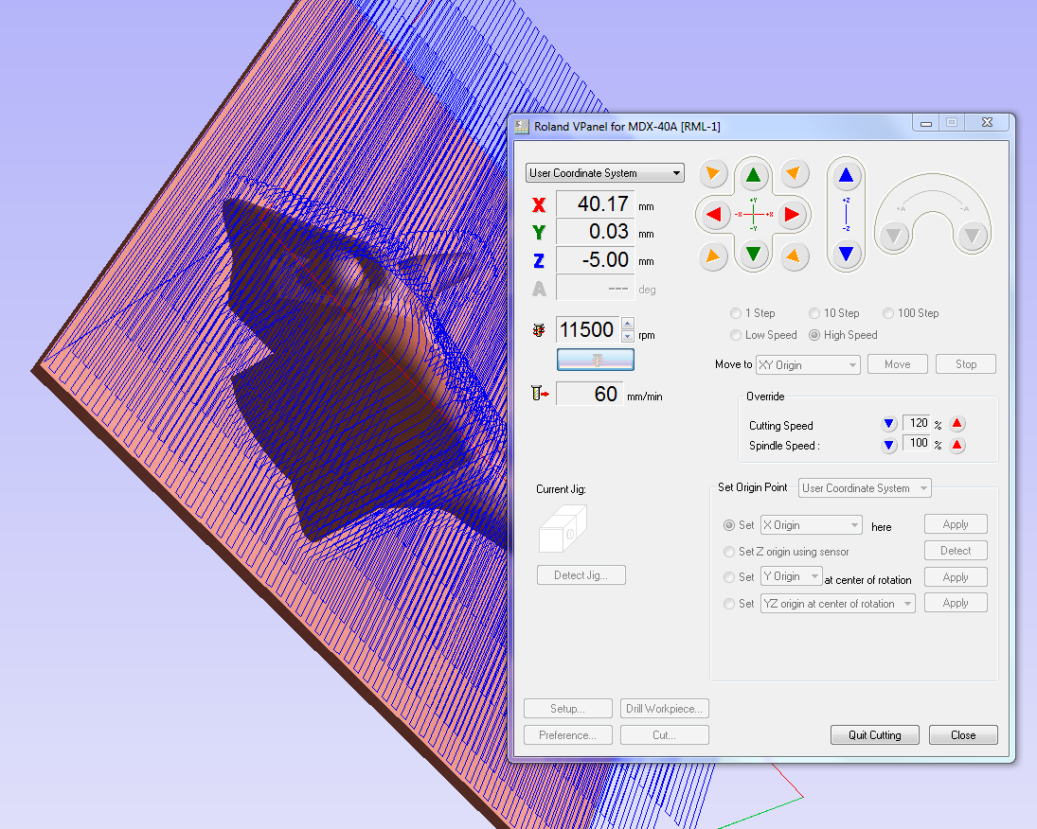
Task: Click the Move button
Action: pos(898,364)
